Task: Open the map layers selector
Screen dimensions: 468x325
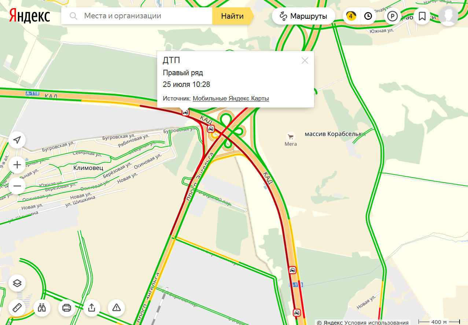Action: [17, 283]
